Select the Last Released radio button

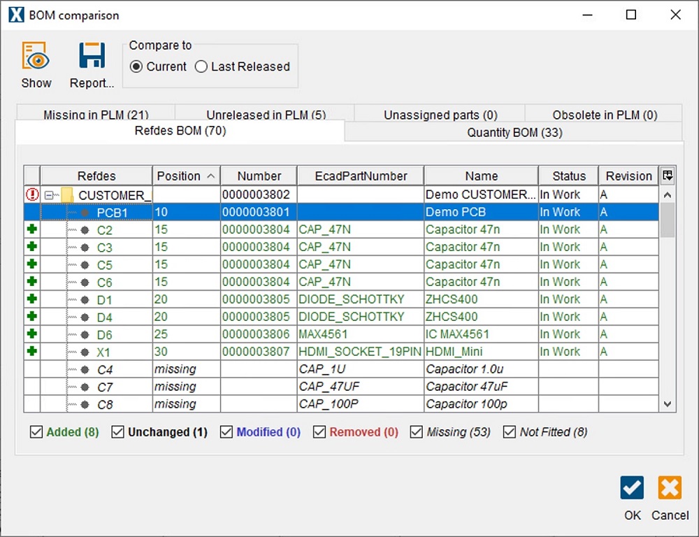201,67
